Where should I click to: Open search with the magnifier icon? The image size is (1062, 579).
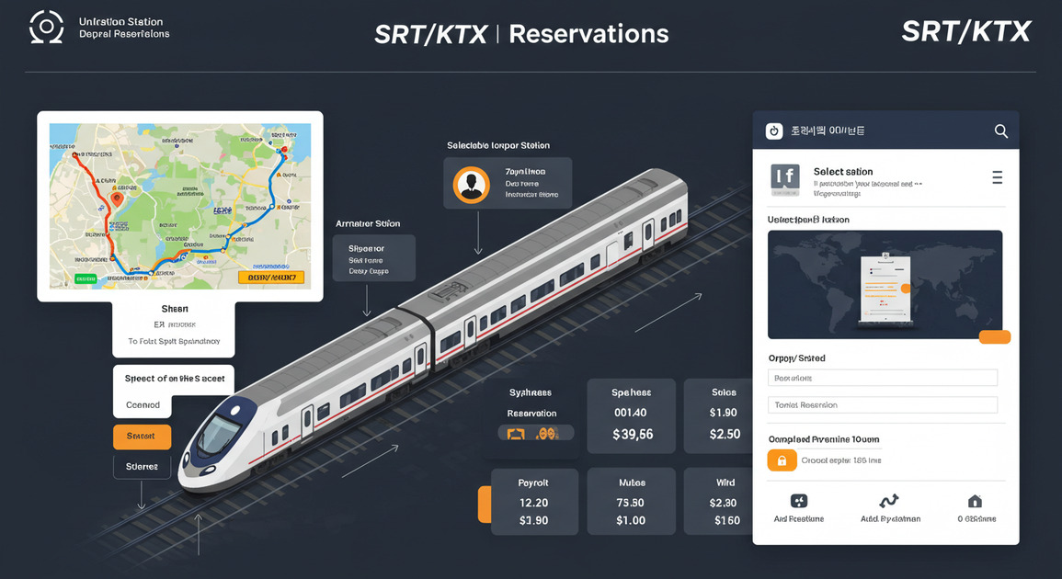tap(1000, 131)
